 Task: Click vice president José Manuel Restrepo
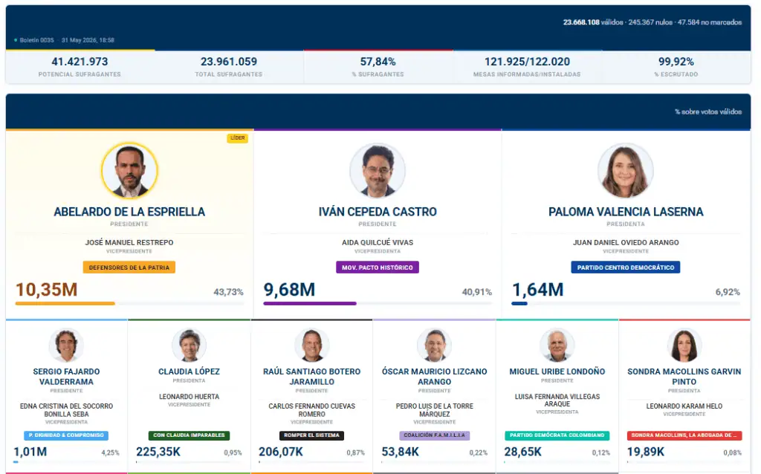[129, 243]
